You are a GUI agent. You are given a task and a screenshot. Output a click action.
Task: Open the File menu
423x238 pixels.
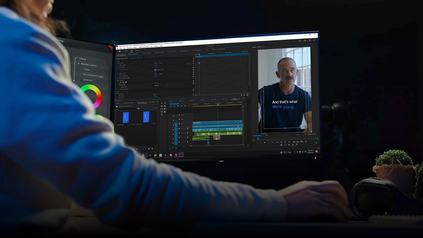(x=117, y=48)
